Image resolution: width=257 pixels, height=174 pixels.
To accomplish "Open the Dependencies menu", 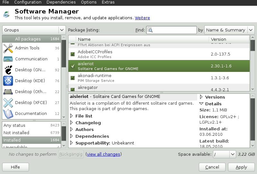I will coord(61,2).
